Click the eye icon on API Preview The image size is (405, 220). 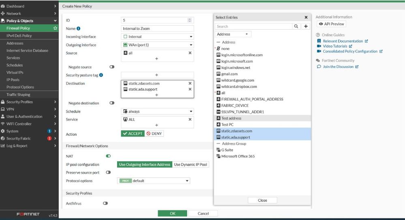(321, 24)
